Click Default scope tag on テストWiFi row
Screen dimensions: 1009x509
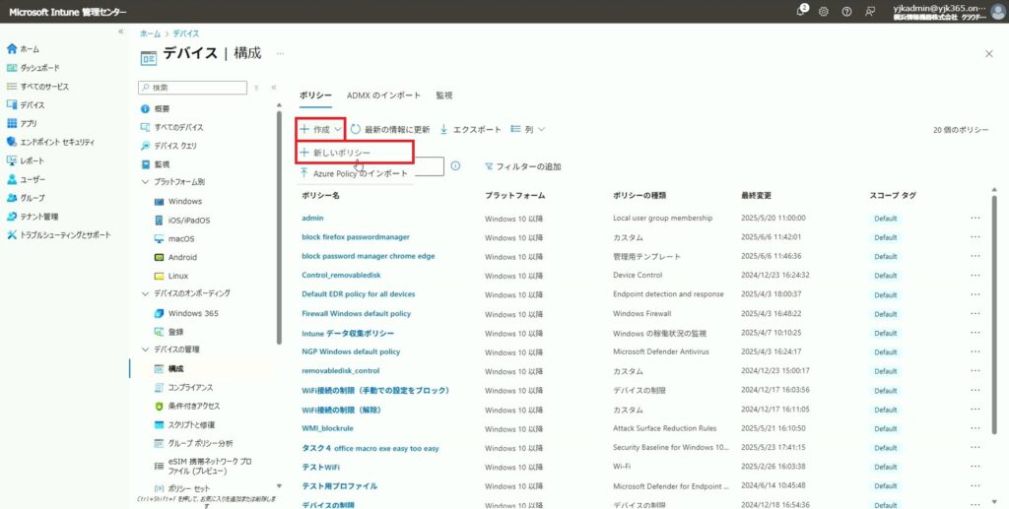click(885, 468)
